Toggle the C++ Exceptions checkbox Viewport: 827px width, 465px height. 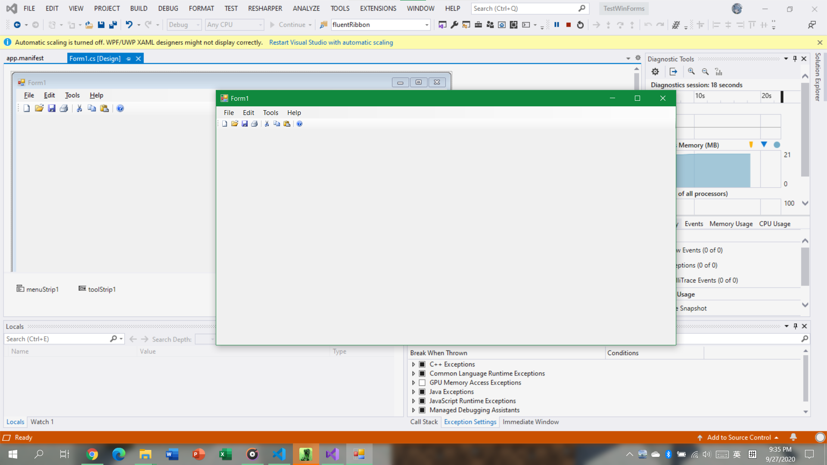tap(422, 364)
